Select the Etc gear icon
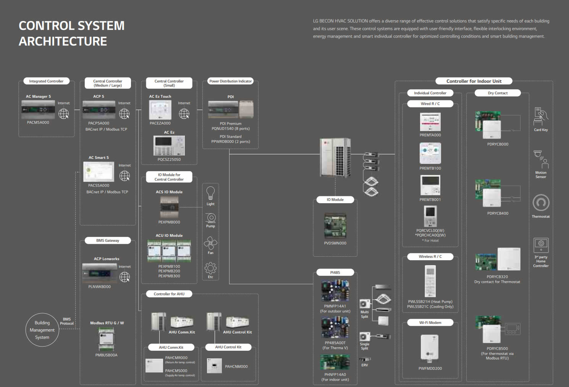Image resolution: width=569 pixels, height=387 pixels. coord(210,268)
